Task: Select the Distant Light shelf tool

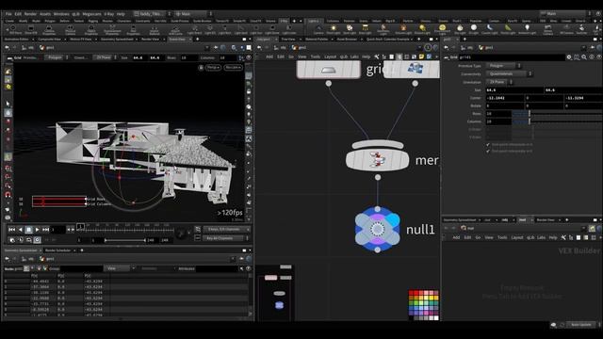Action: 422,29
